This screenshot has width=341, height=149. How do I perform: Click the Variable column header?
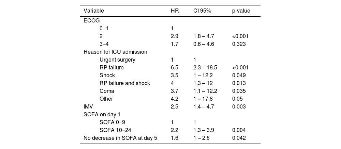click(x=94, y=11)
